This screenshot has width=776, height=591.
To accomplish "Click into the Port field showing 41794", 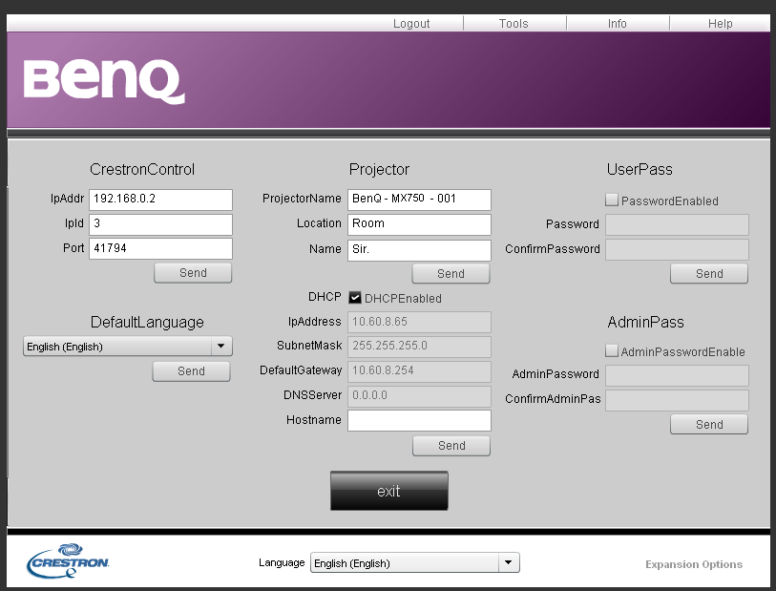I will tap(161, 248).
